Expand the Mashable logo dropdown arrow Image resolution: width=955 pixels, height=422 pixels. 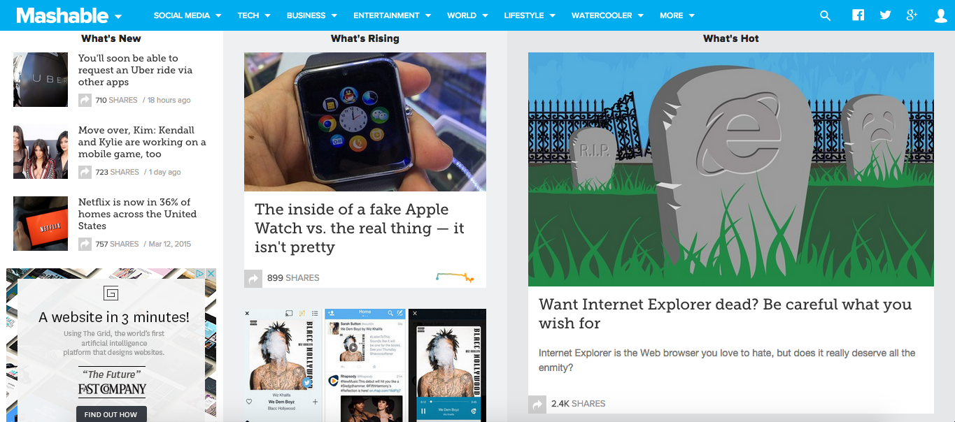[x=118, y=17]
